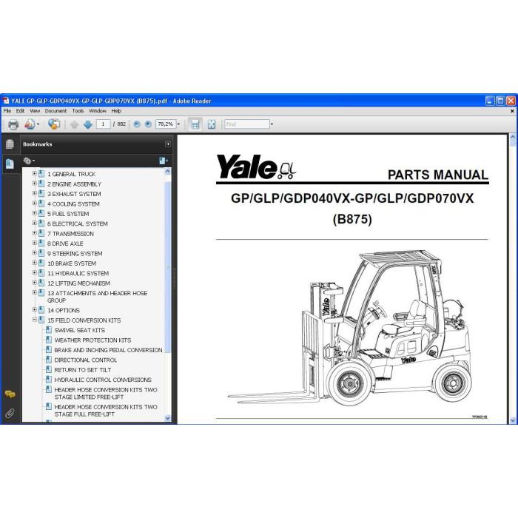Expand the 11 HYDRAULIC SYSTEM bookmark
The height and width of the screenshot is (518, 518).
34,272
